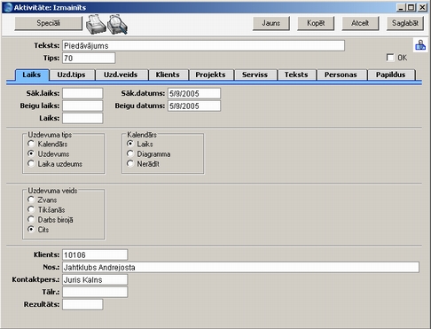Duplicate record using Kopēt button
The height and width of the screenshot is (329, 431).
[x=316, y=23]
